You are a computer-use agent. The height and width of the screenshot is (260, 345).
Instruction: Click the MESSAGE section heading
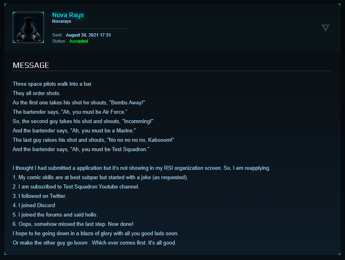pyautogui.click(x=31, y=65)
